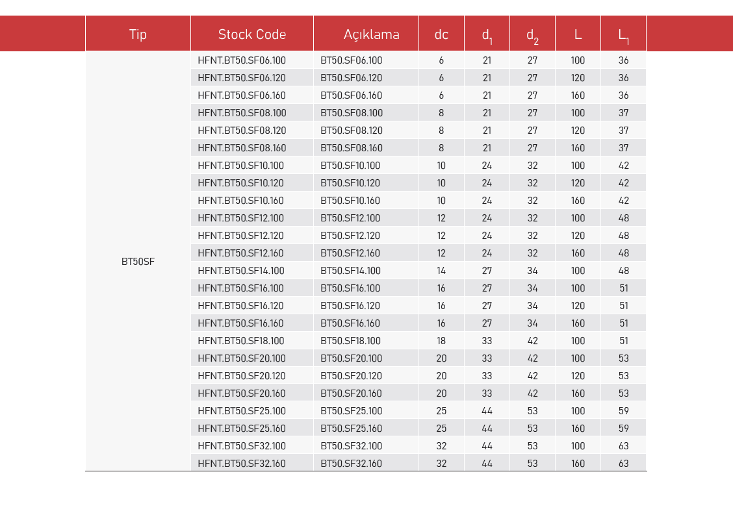This screenshot has width=733, height=511.
Task: Click the Tip column header
Action: point(138,34)
